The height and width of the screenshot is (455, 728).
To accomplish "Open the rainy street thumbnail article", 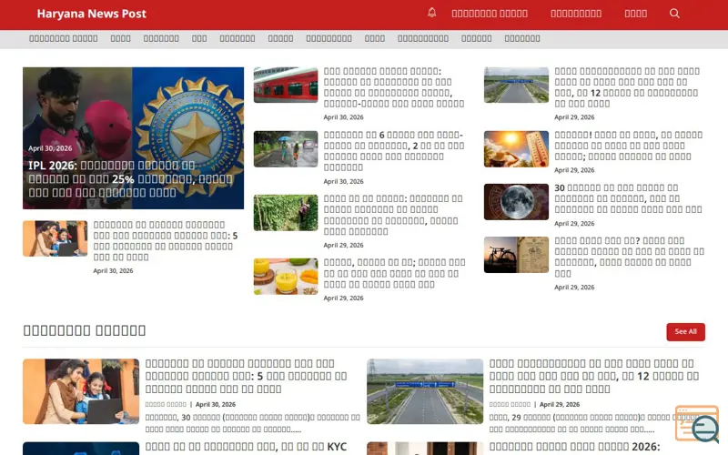I will [x=286, y=149].
